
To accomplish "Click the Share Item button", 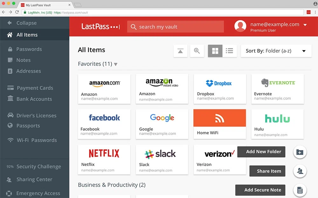I will point(267,171).
